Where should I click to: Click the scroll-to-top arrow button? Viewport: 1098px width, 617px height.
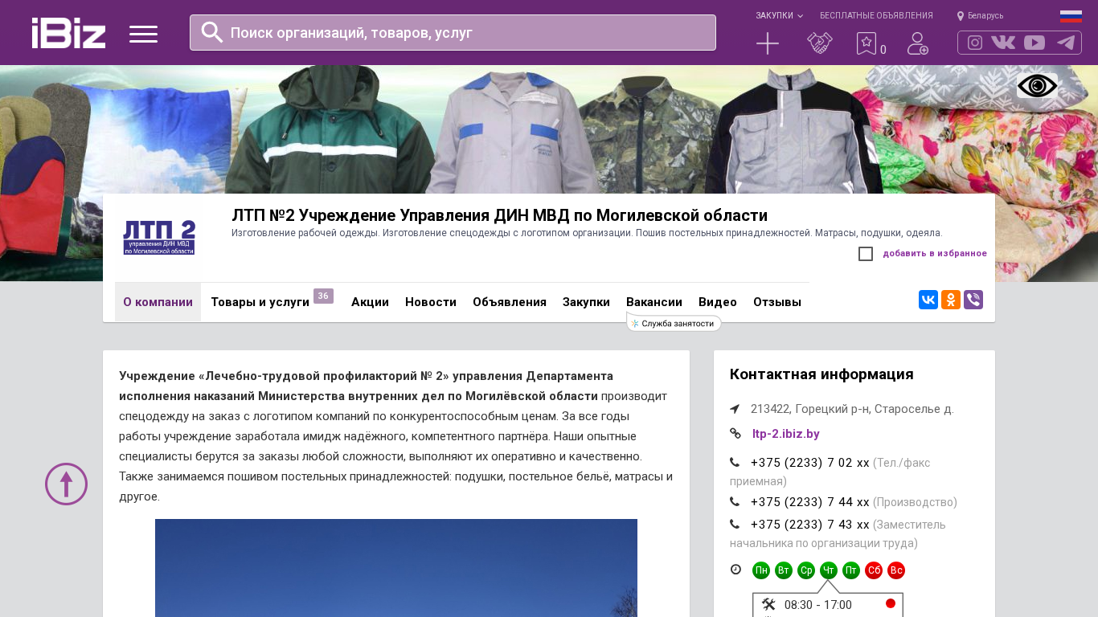point(66,484)
